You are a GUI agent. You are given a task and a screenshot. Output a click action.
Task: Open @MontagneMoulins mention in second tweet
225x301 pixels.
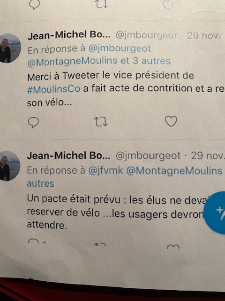click(x=174, y=171)
